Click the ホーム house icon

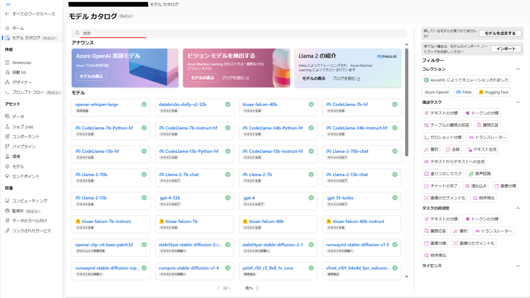[x=8, y=28]
